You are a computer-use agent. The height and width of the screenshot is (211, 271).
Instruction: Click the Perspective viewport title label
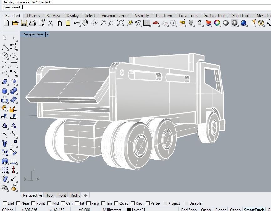[x=33, y=34]
